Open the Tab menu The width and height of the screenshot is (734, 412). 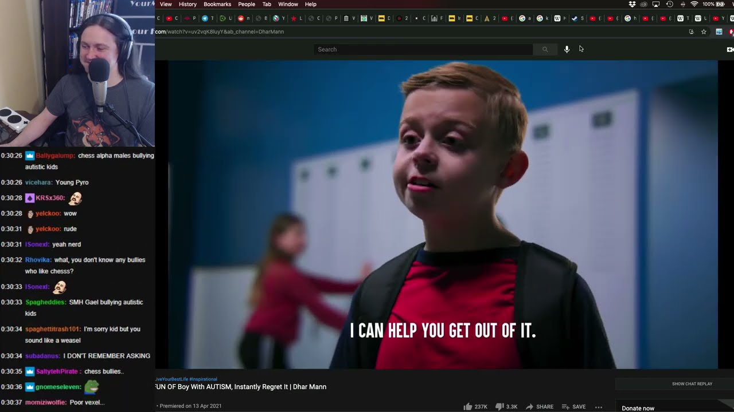pyautogui.click(x=267, y=4)
